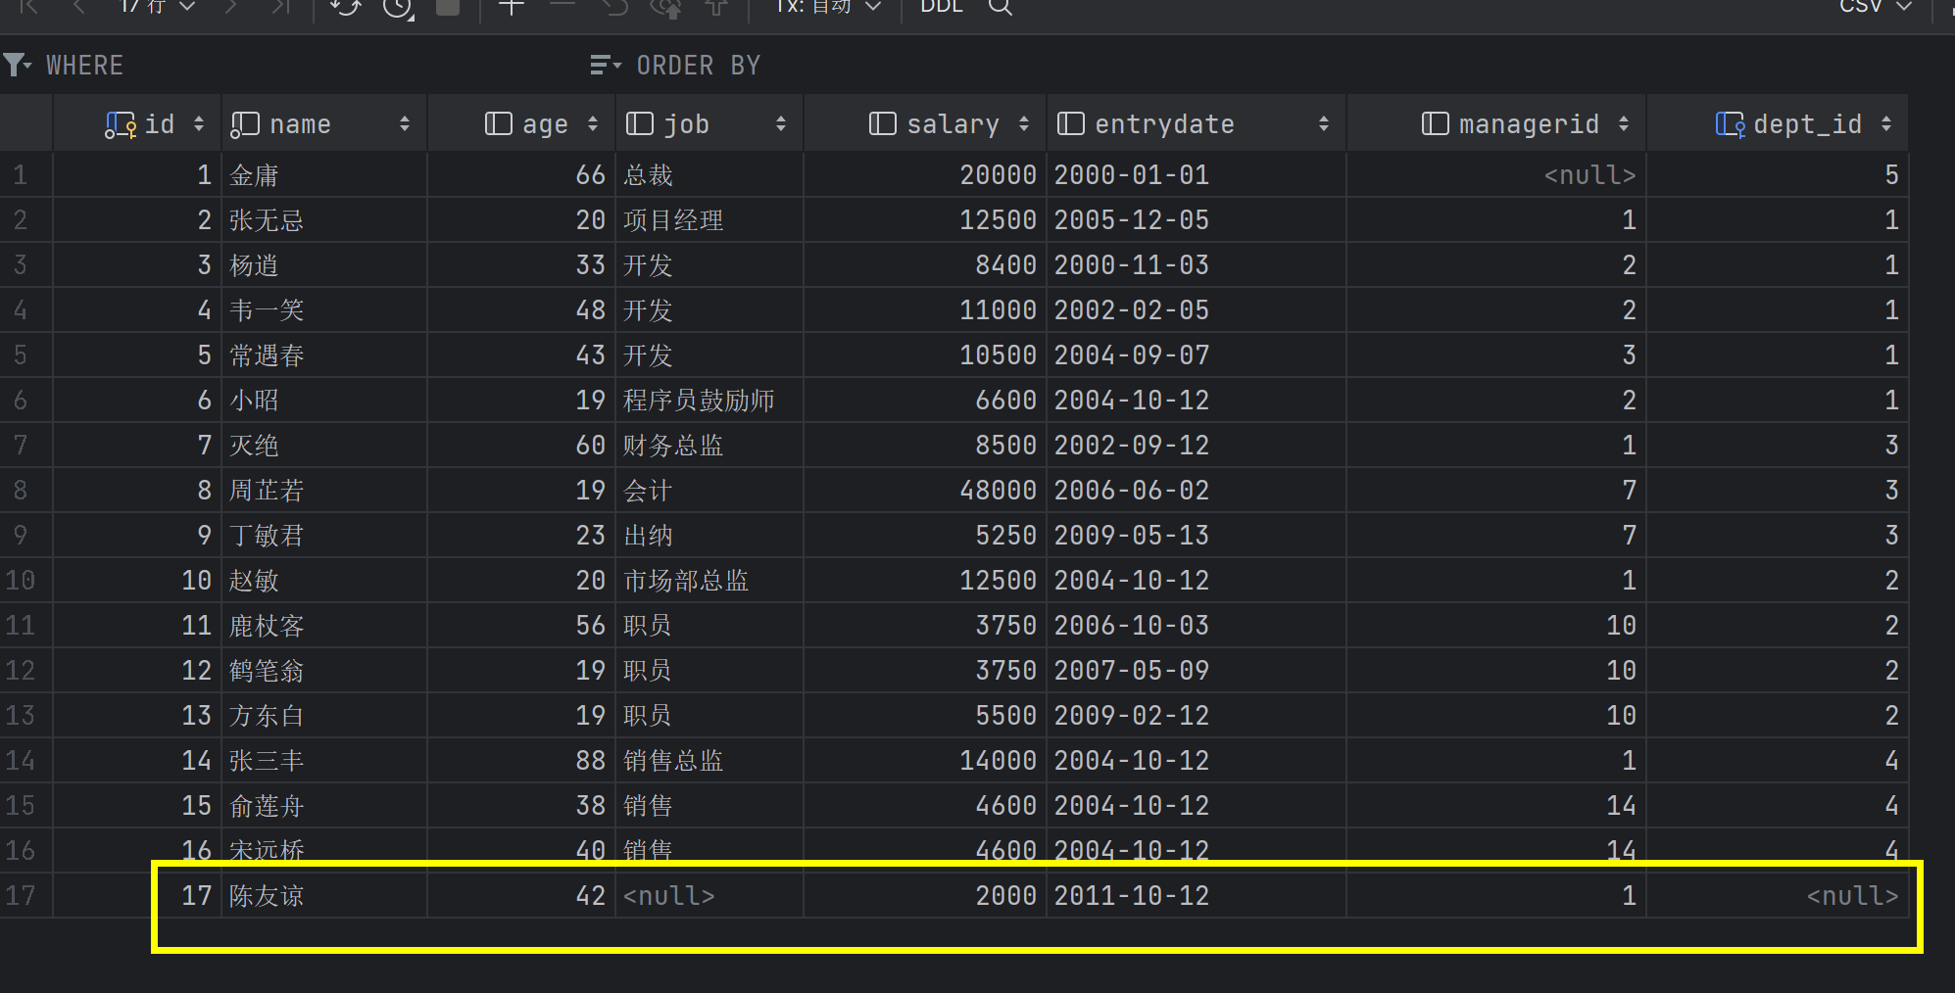Toggle sort arrows on salary column

pyautogui.click(x=1024, y=124)
